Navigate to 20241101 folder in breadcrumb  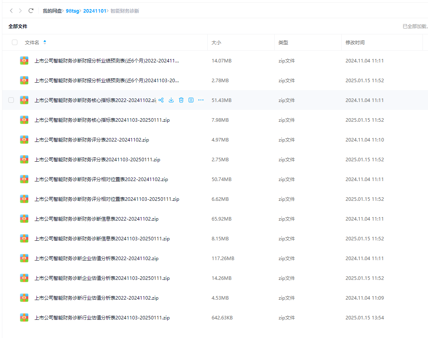(x=94, y=11)
